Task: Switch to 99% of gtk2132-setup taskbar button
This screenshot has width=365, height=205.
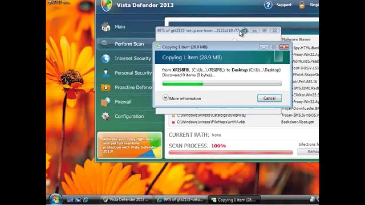Action: coord(181,200)
